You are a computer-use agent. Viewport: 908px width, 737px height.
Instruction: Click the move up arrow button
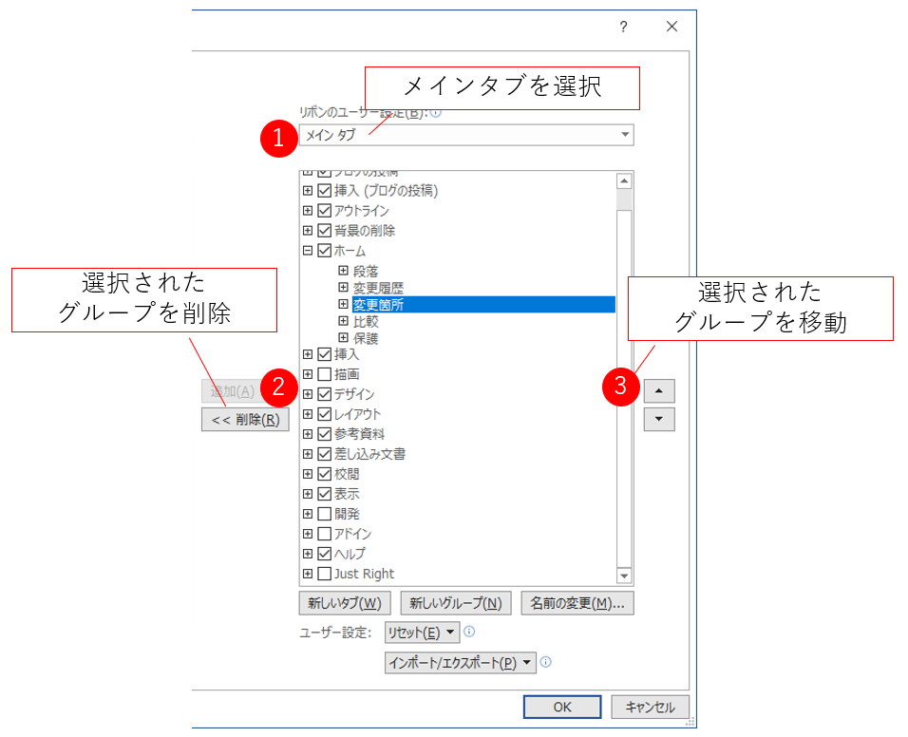click(x=659, y=390)
